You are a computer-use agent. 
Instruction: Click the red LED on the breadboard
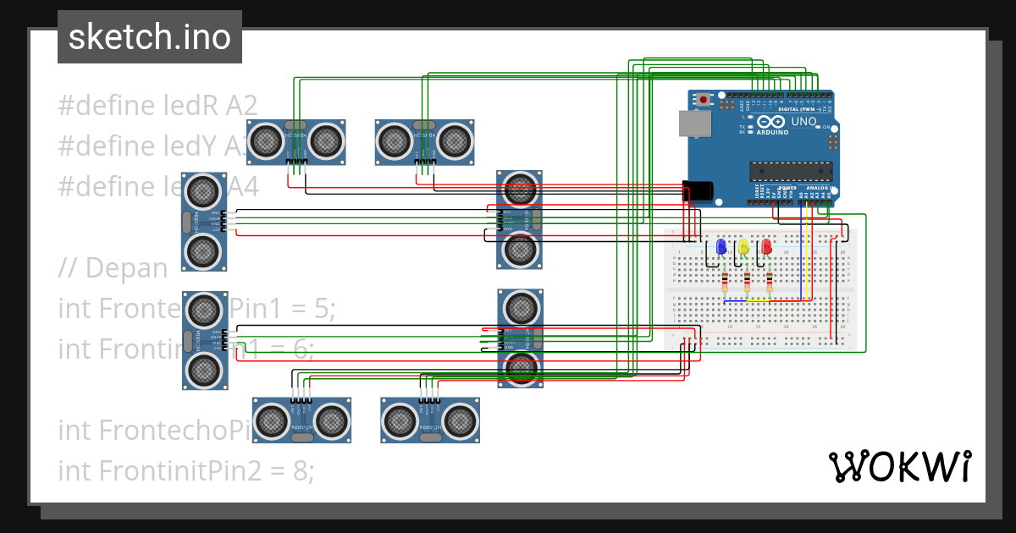tap(766, 246)
